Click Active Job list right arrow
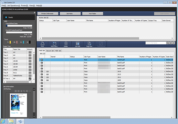 tap(172, 38)
